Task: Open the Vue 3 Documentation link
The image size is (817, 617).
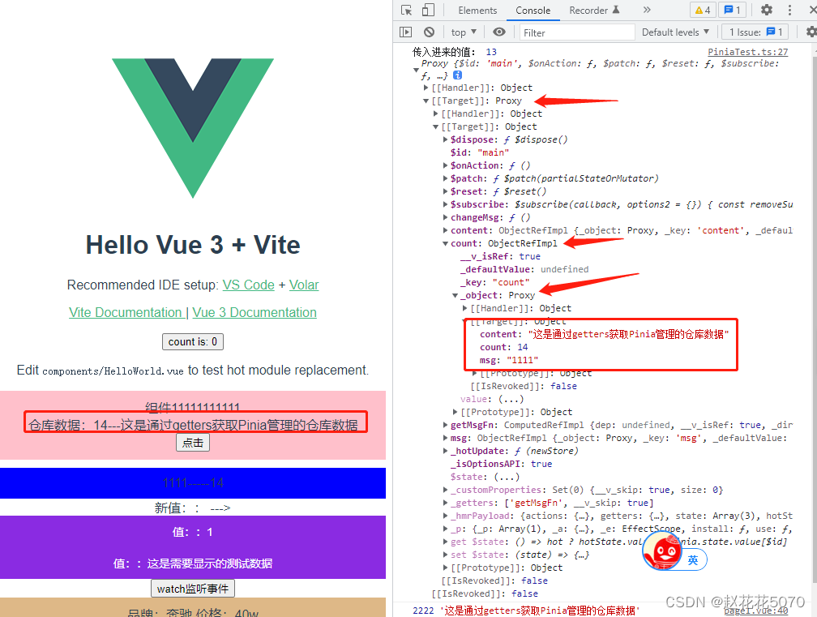Action: click(x=255, y=313)
